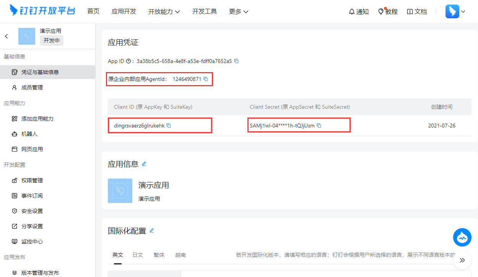Copy the Client Secret value
Viewport: 478px width, 277px height.
tap(319, 126)
